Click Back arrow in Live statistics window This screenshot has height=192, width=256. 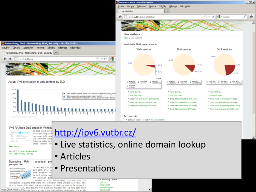120,17
